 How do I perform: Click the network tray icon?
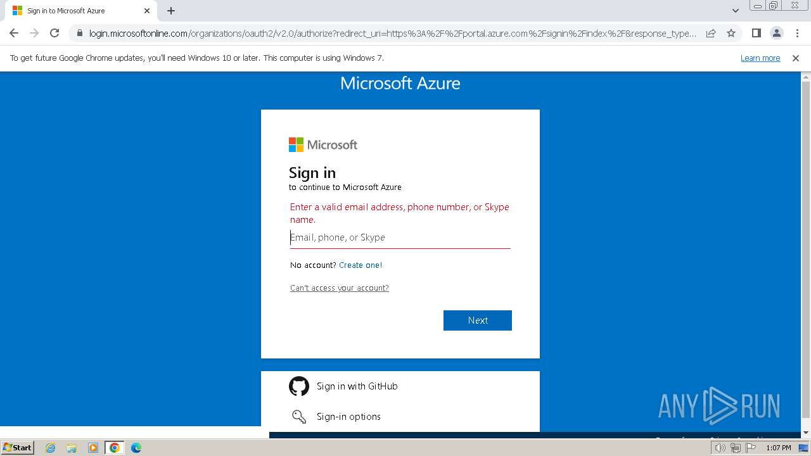(736, 448)
